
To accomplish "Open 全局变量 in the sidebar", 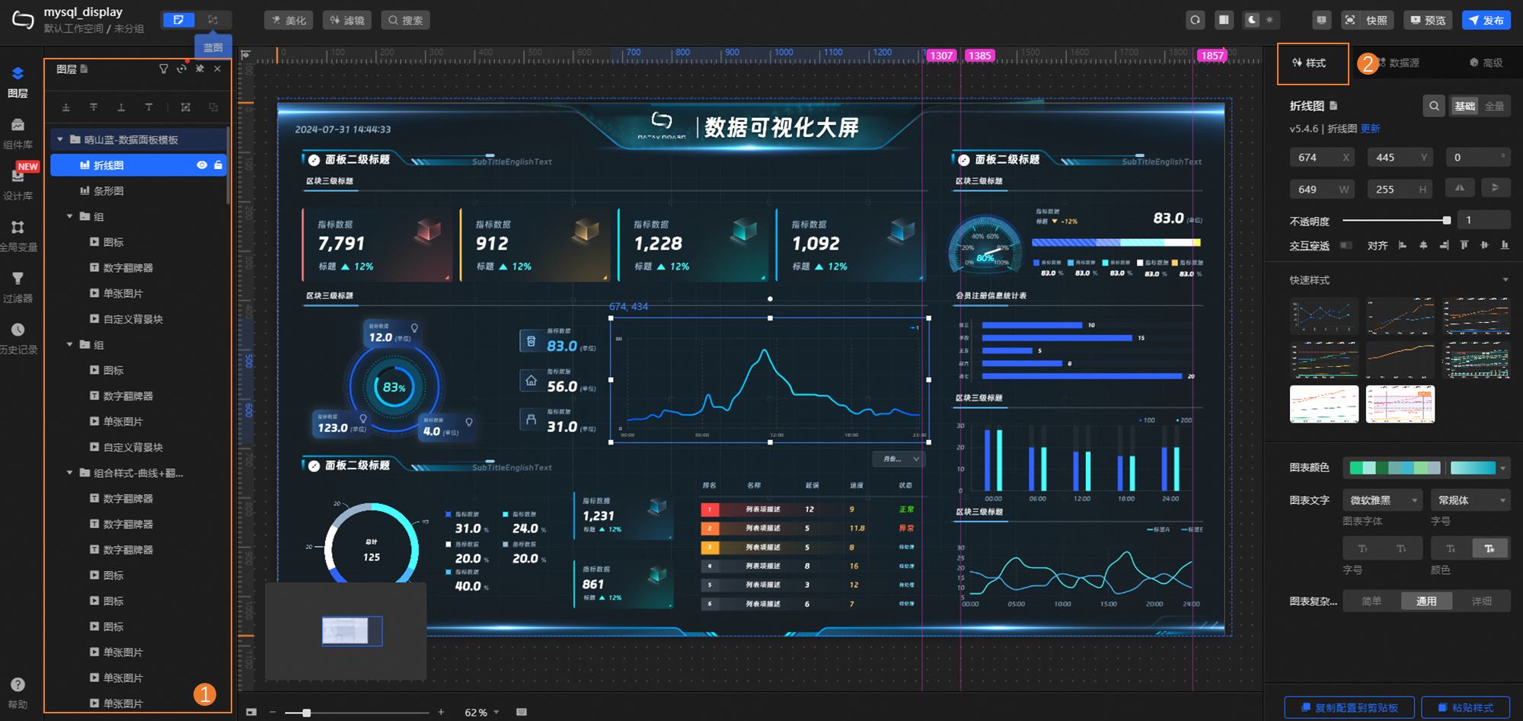I will click(18, 235).
